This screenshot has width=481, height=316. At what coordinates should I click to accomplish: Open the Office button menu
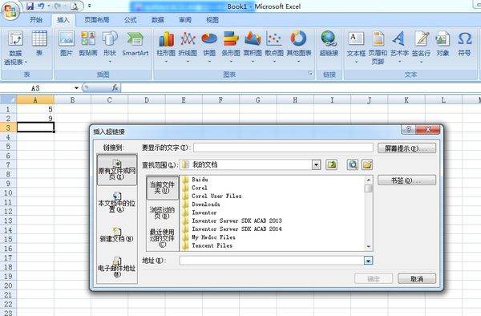pos(10,11)
